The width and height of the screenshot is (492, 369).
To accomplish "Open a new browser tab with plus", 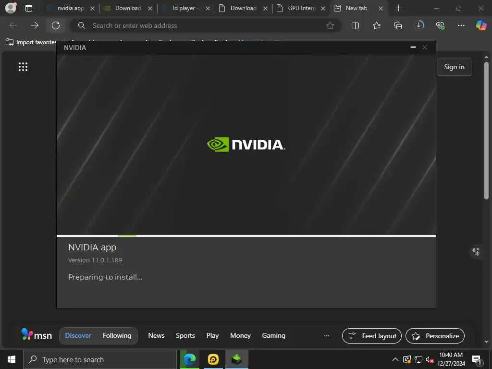I will tap(398, 8).
